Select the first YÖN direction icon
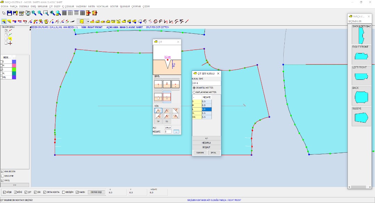The height and width of the screenshot is (203, 375). point(158,111)
